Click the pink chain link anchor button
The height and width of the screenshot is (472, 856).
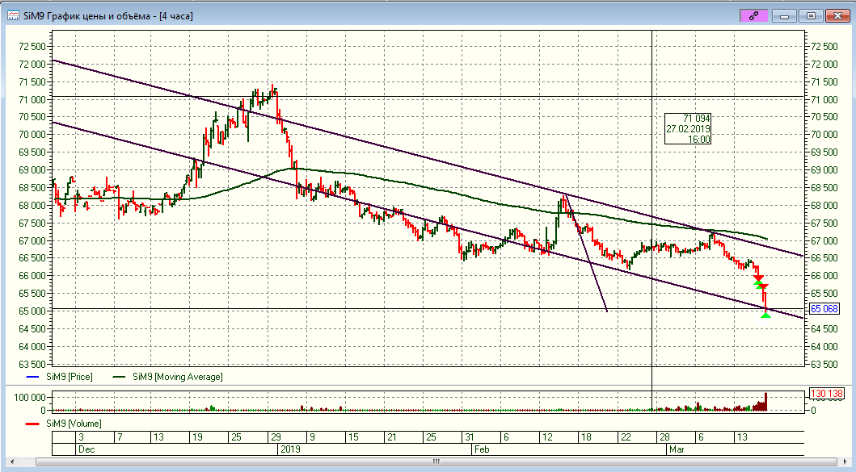(753, 15)
